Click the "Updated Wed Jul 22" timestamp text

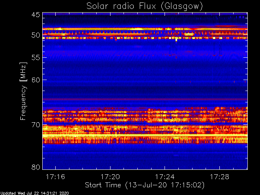click(x=35, y=193)
